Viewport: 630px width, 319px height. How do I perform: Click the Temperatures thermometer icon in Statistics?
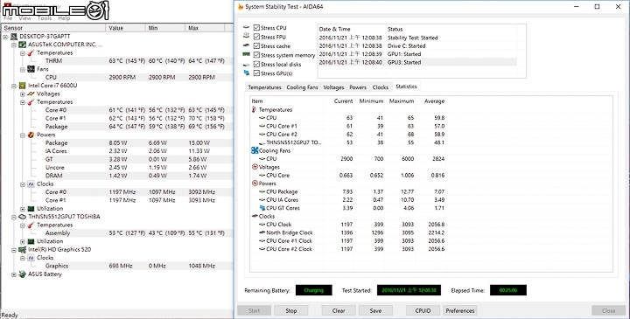[x=254, y=110]
